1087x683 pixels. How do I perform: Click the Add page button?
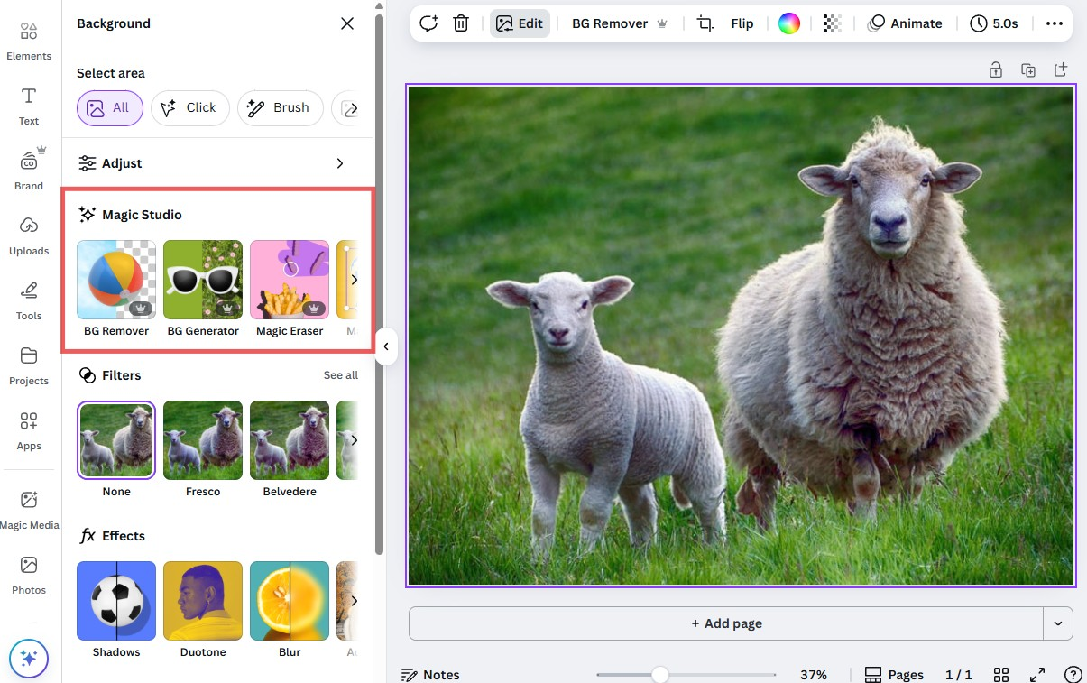click(726, 623)
